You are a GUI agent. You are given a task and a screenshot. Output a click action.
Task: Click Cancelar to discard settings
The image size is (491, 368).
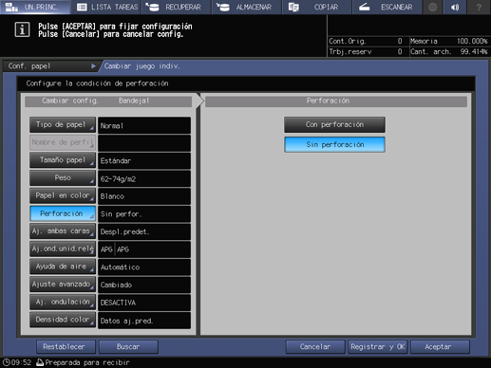pyautogui.click(x=315, y=347)
